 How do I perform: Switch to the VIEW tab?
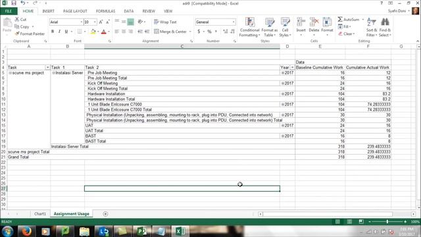coord(168,11)
